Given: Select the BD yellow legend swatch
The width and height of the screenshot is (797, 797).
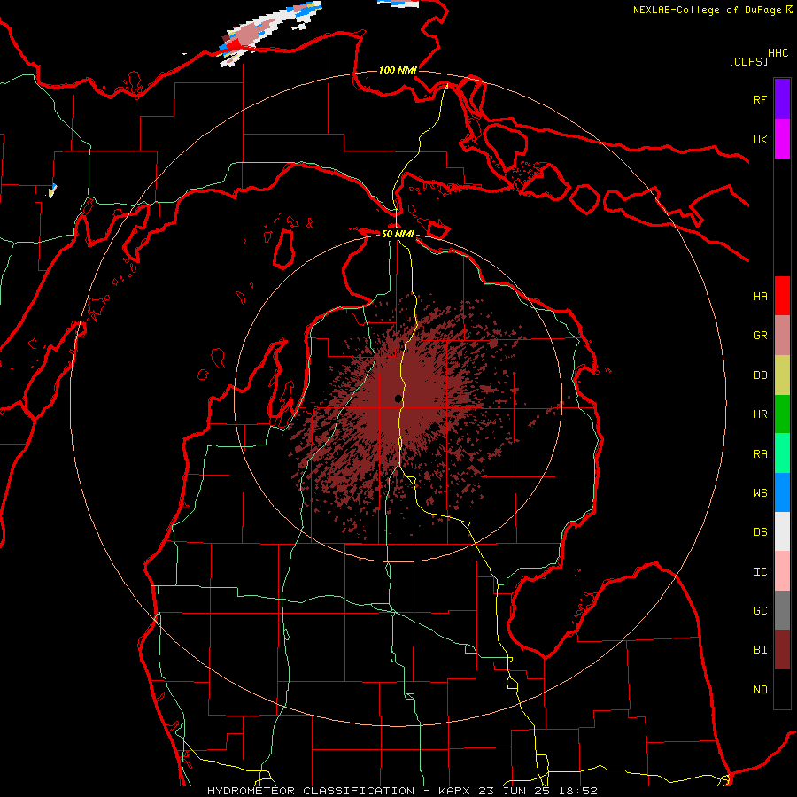Looking at the screenshot, I should tap(782, 375).
